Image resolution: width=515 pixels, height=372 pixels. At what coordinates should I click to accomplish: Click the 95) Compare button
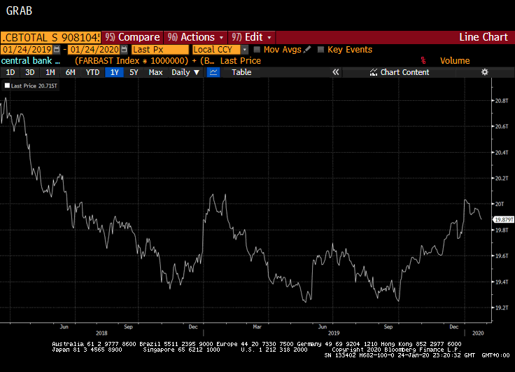tap(132, 37)
